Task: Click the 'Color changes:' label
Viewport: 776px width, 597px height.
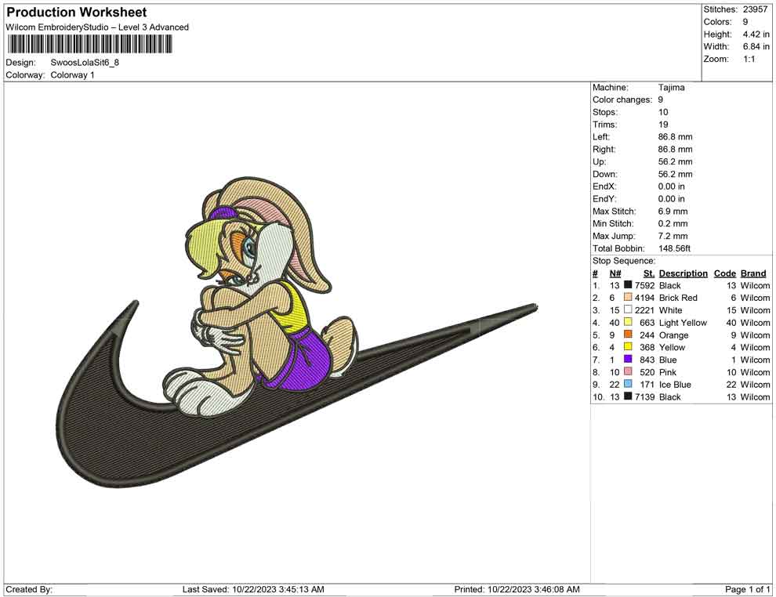Action: tap(622, 100)
